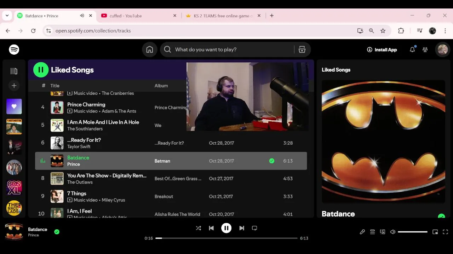Toggle repeat mode
This screenshot has height=254, width=453.
click(254, 228)
